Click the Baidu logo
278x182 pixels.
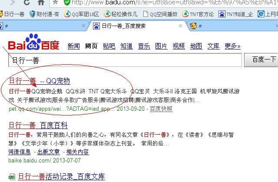pyautogui.click(x=33, y=42)
